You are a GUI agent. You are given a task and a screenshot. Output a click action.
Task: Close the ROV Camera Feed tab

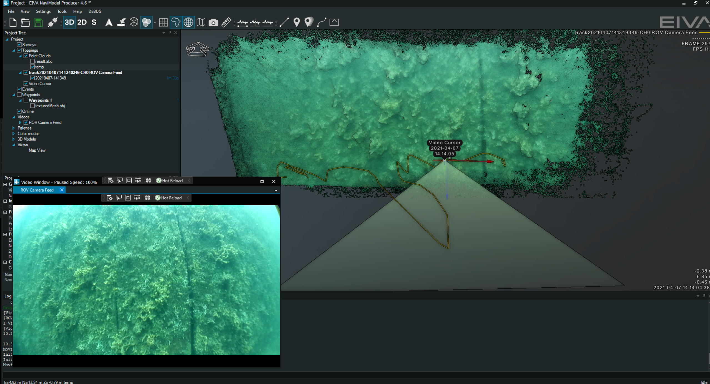tap(61, 190)
